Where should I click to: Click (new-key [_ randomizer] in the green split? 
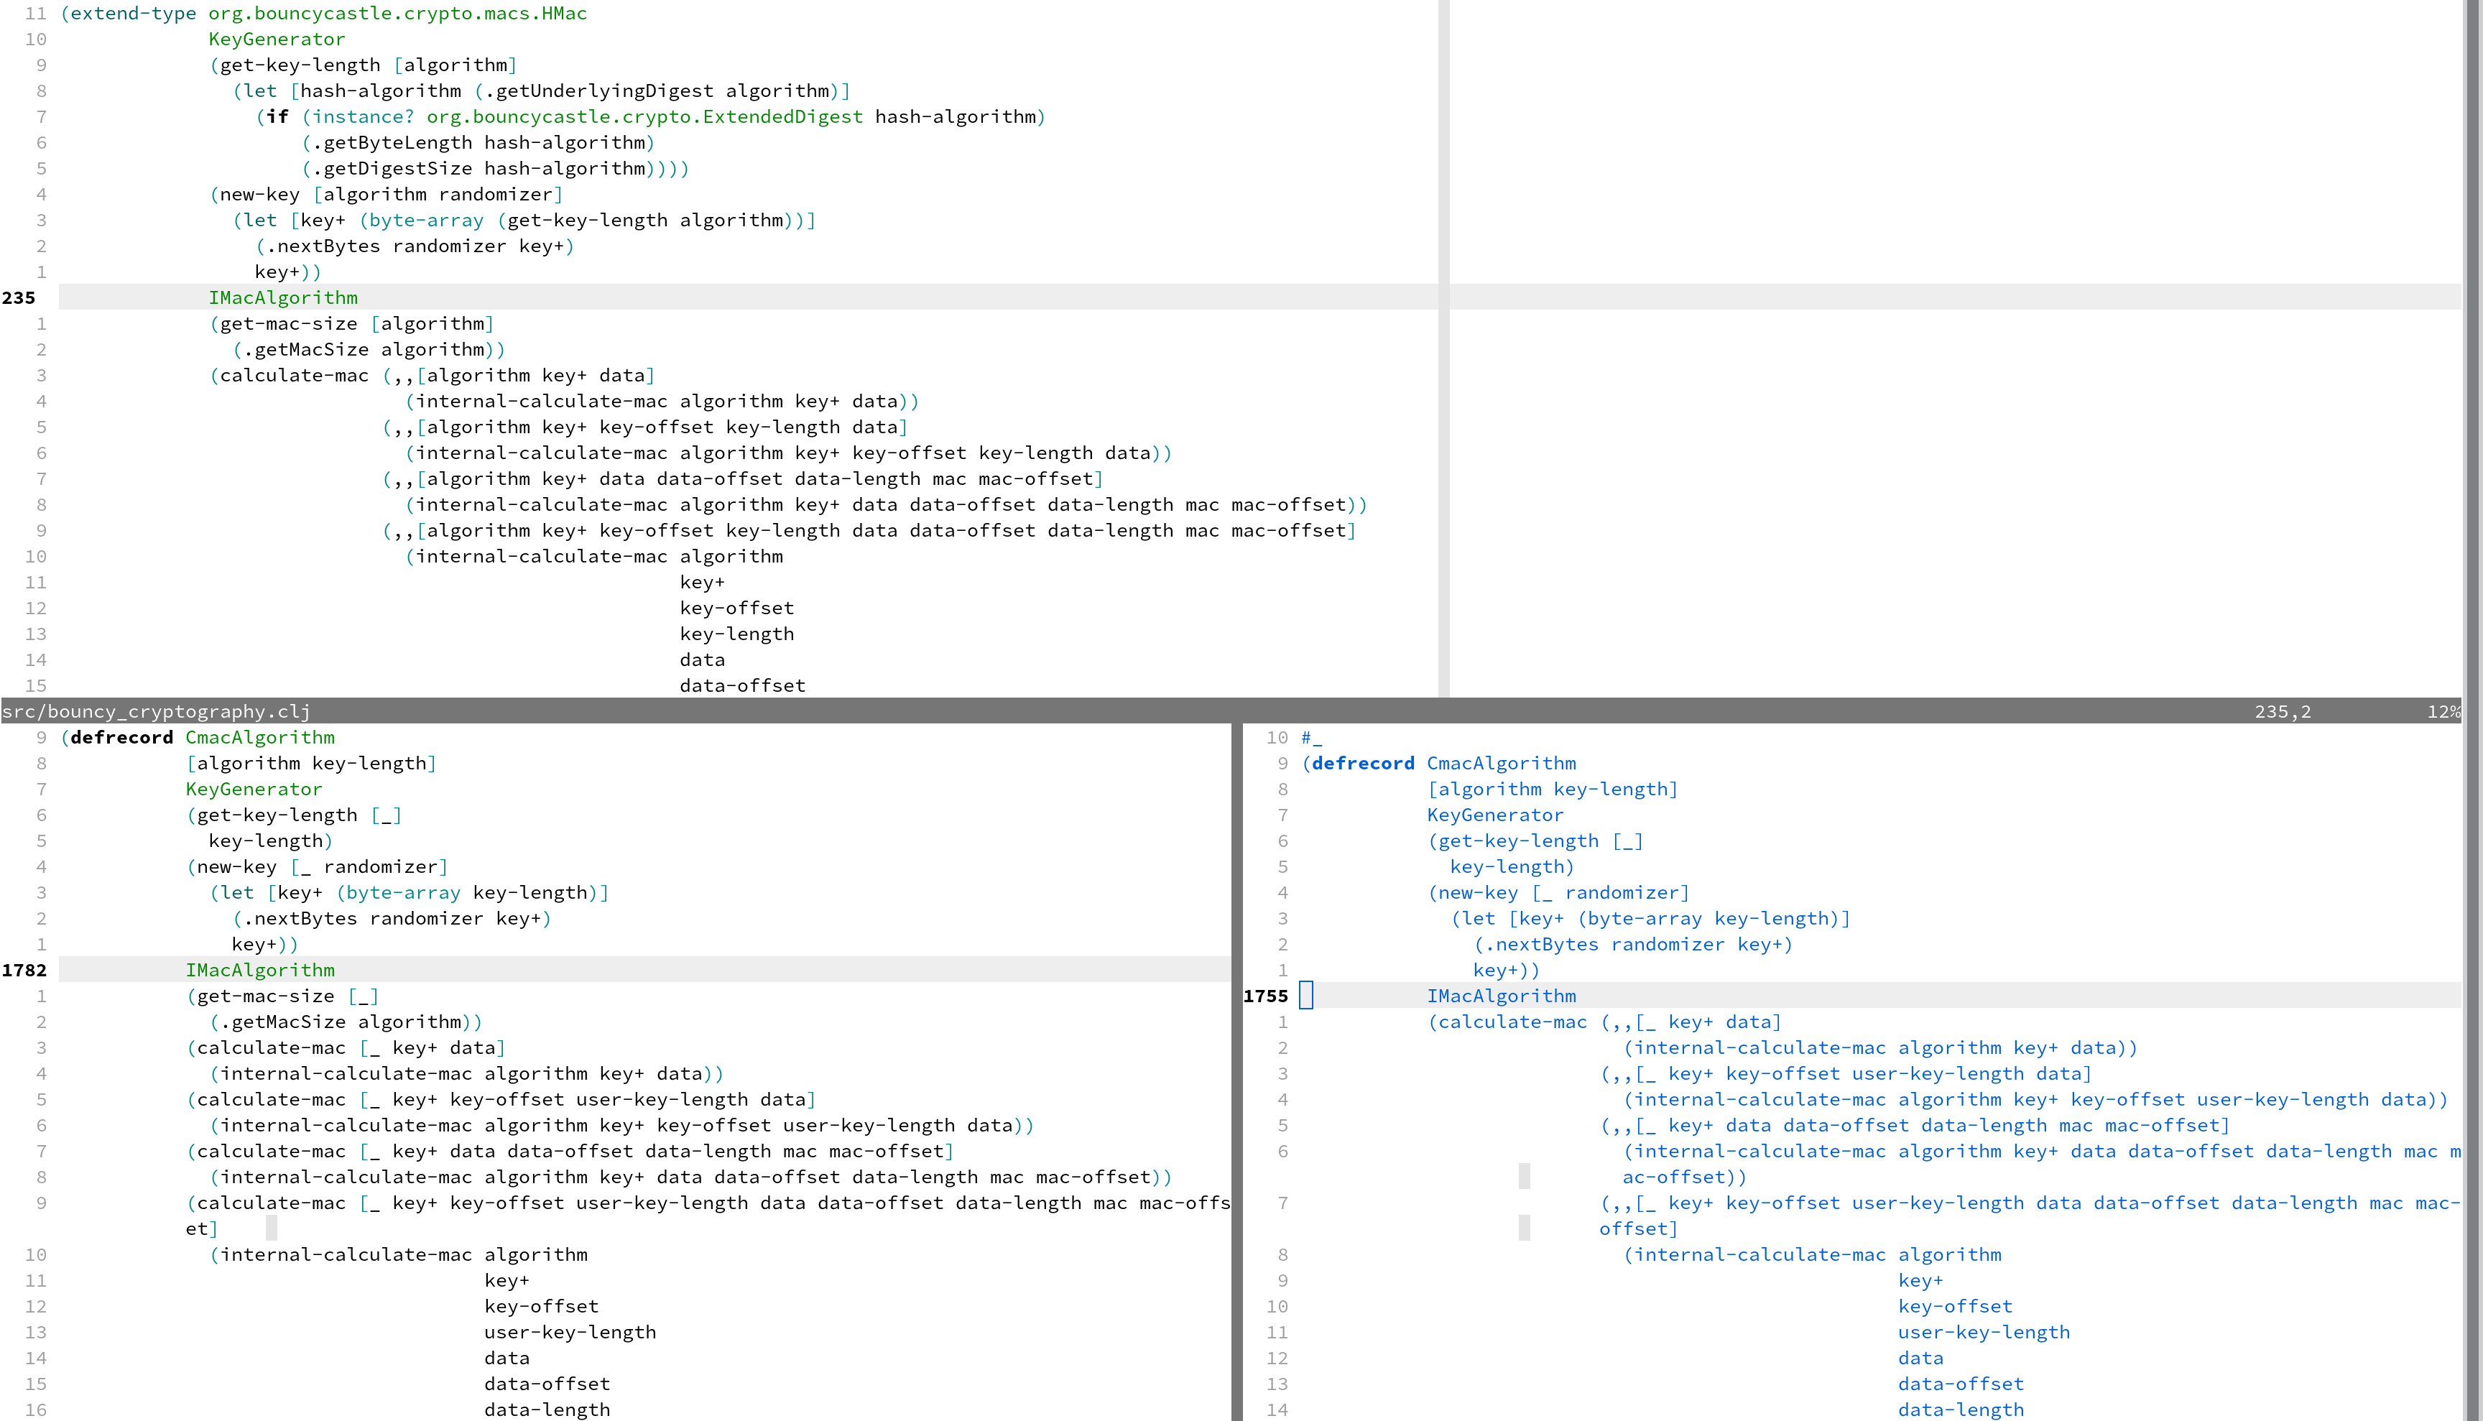[318, 866]
